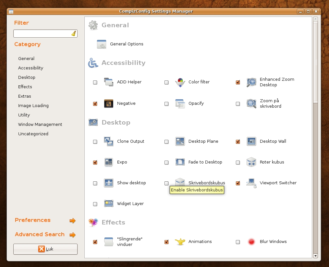Viewport: 329px width, 267px height.
Task: Select the Effects category in sidebar
Action: 25,87
